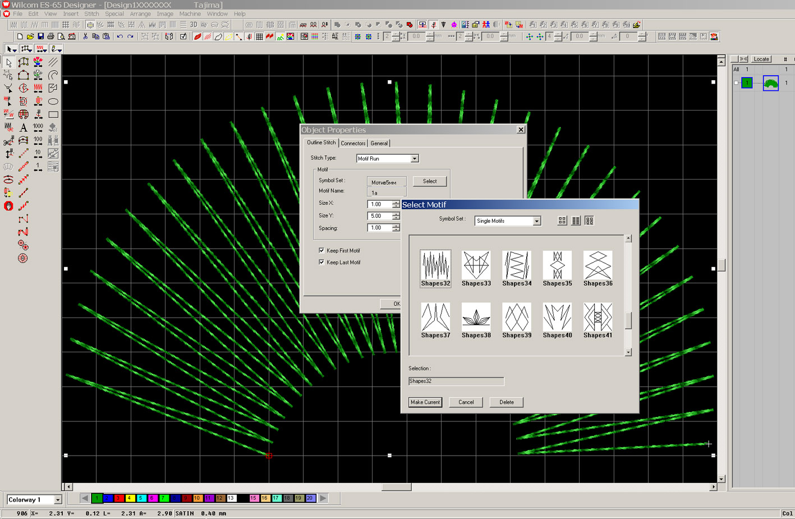Uncheck Keep Last Motif option
795x519 pixels.
pyautogui.click(x=321, y=262)
